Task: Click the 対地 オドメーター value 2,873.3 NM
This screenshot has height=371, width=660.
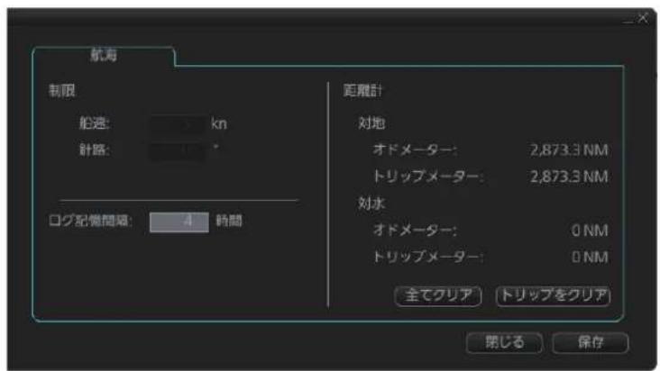Action: (569, 150)
